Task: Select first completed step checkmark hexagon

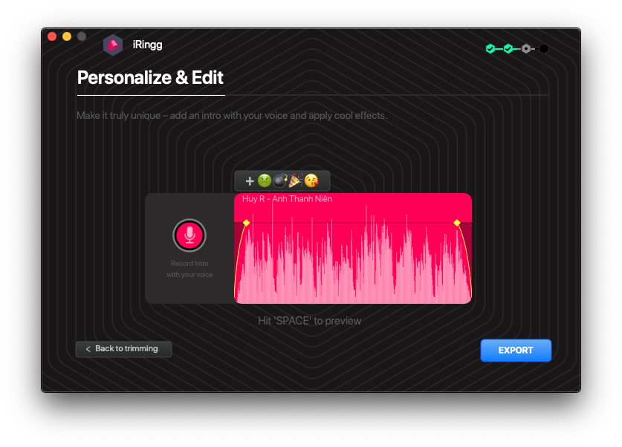Action: (x=490, y=49)
